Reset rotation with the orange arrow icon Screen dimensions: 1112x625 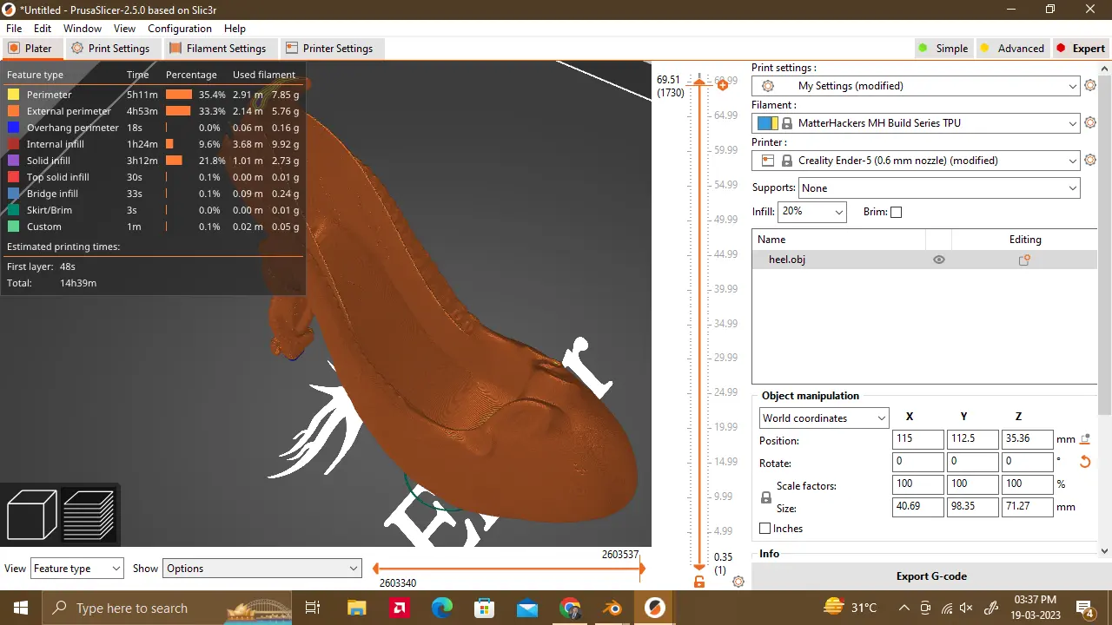pyautogui.click(x=1085, y=462)
